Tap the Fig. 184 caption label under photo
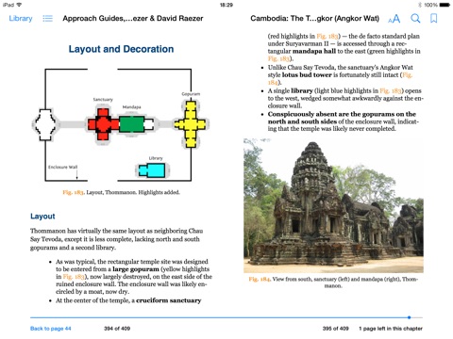The width and height of the screenshot is (453, 339). pos(260,279)
